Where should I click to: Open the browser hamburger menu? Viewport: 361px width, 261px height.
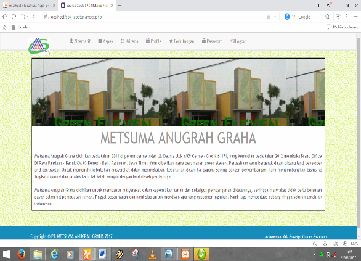coord(355,17)
